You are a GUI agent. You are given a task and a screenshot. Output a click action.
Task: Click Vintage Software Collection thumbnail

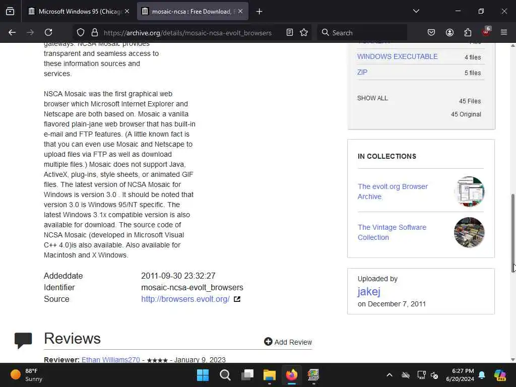pyautogui.click(x=469, y=232)
